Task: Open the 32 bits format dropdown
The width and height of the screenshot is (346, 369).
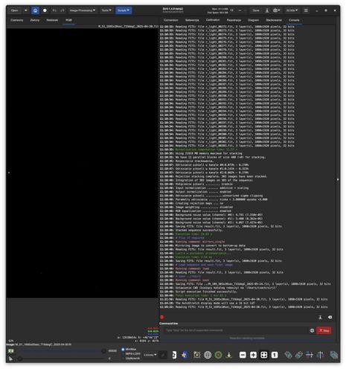Action: coord(292,10)
